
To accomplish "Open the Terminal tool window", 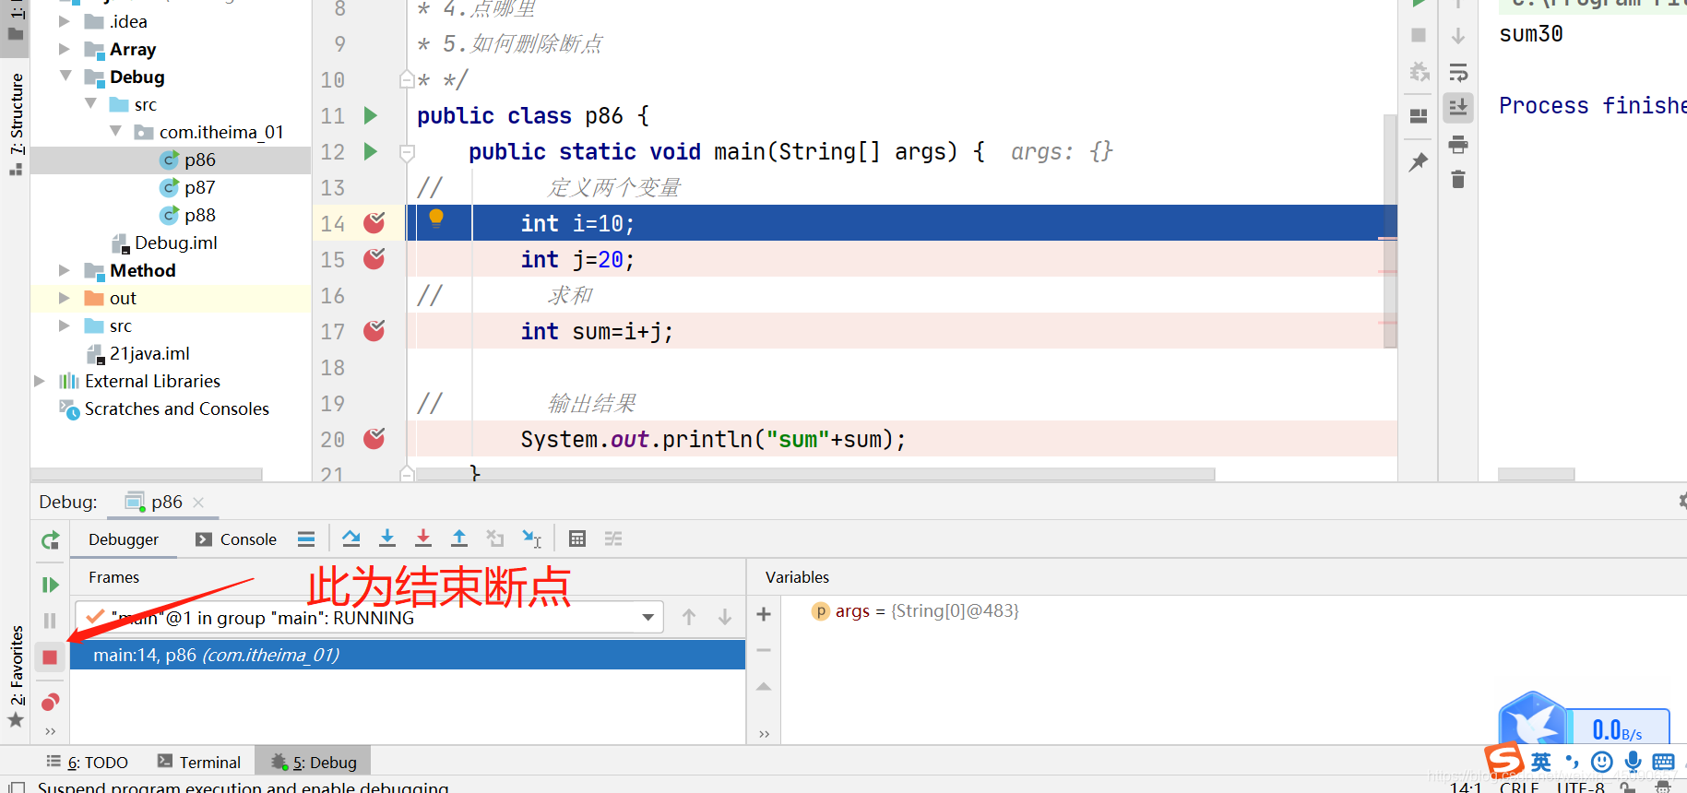I will point(199,763).
